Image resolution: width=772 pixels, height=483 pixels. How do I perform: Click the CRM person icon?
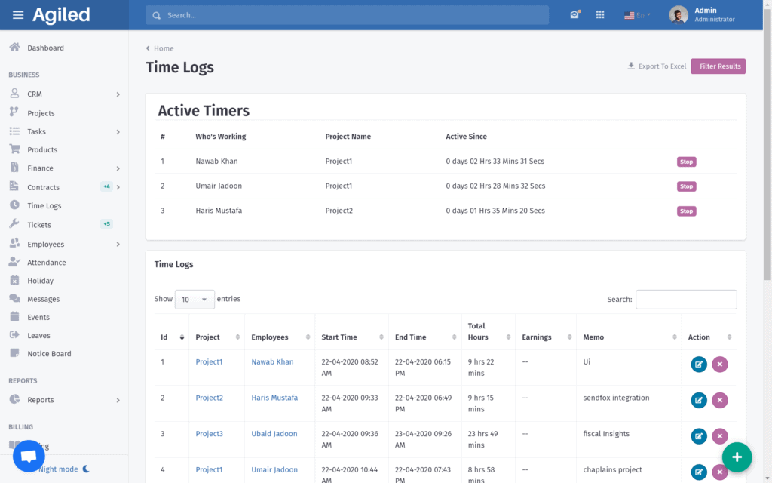tap(15, 93)
